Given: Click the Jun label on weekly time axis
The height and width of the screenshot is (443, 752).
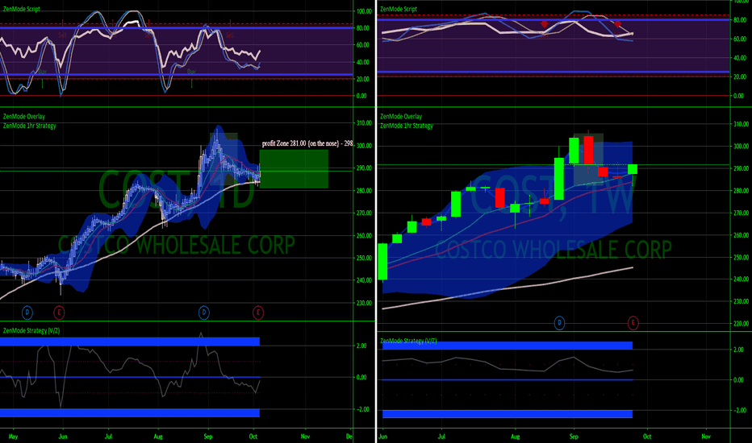Looking at the screenshot, I should 382,437.
